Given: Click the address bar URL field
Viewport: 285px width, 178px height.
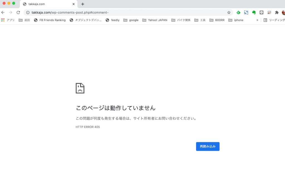Looking at the screenshot, I should 125,13.
